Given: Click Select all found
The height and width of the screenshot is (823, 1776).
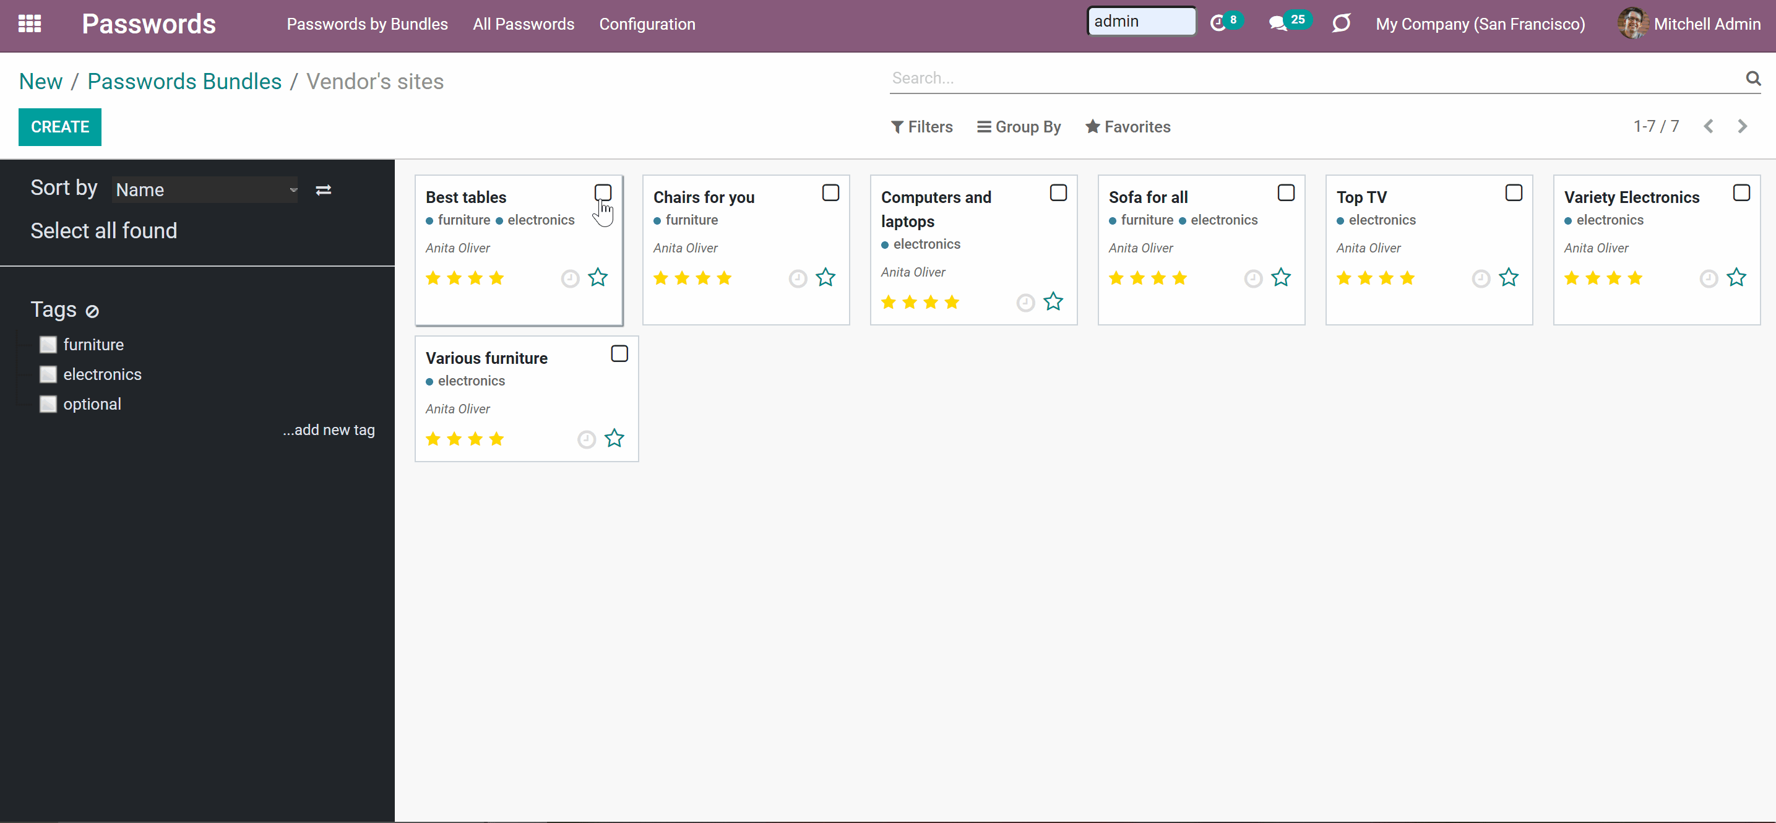Looking at the screenshot, I should click(x=103, y=230).
